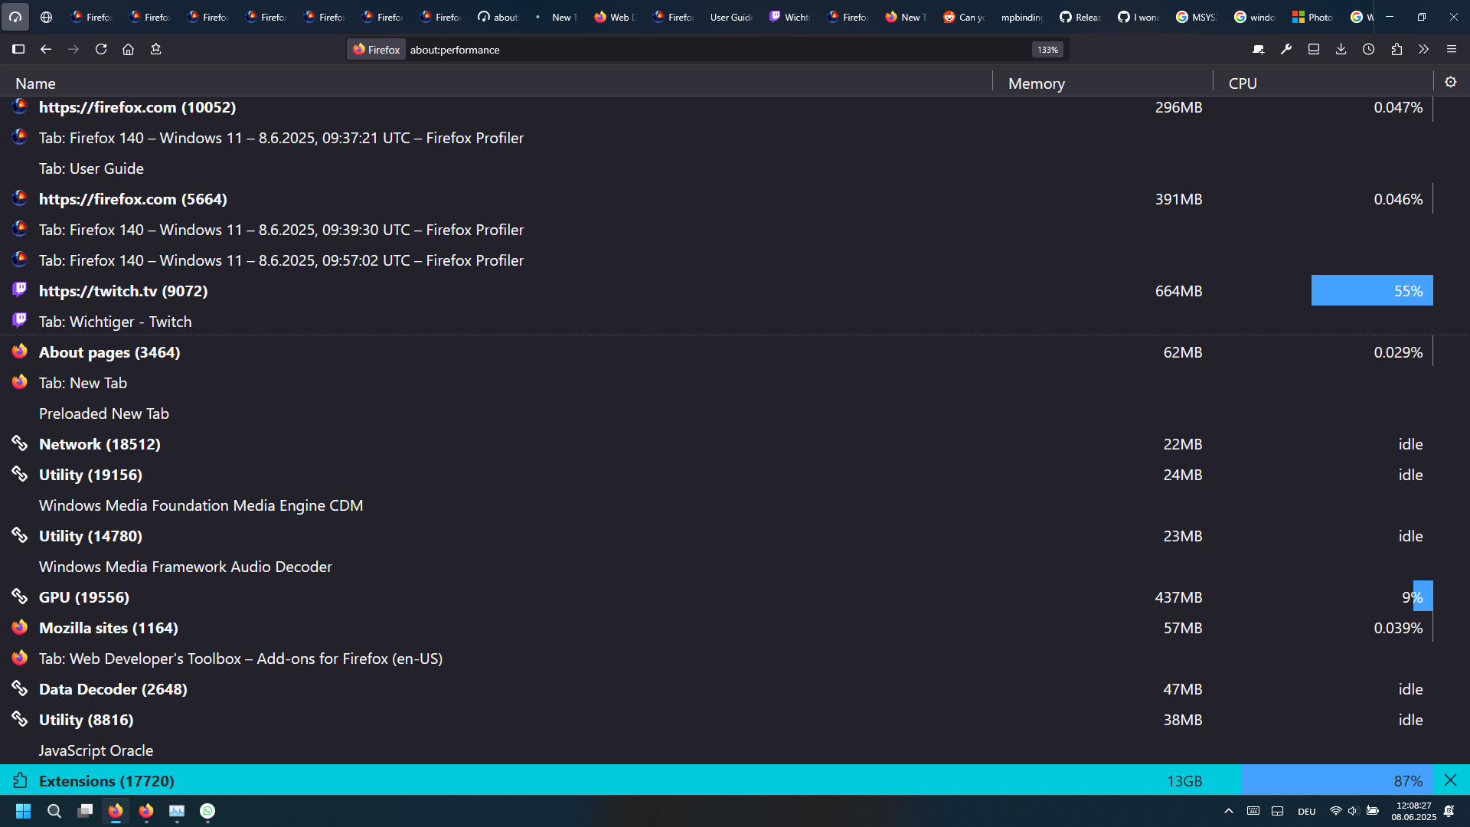Screen dimensions: 1470x827
Task: Open the wrench developer tools icon
Action: [x=1286, y=49]
